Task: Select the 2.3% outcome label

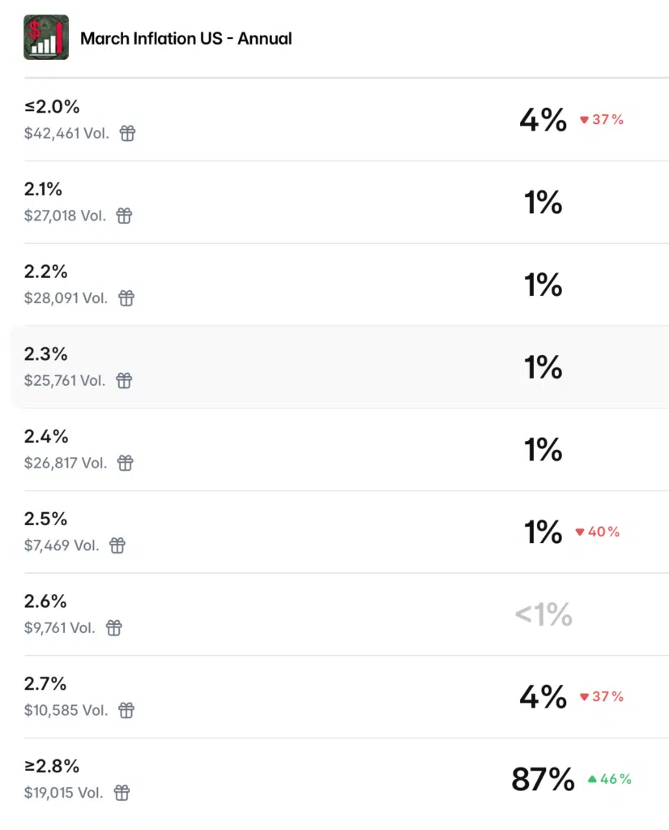Action: 46,354
